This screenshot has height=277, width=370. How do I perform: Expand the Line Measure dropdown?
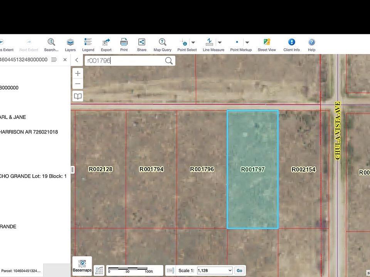click(x=220, y=43)
